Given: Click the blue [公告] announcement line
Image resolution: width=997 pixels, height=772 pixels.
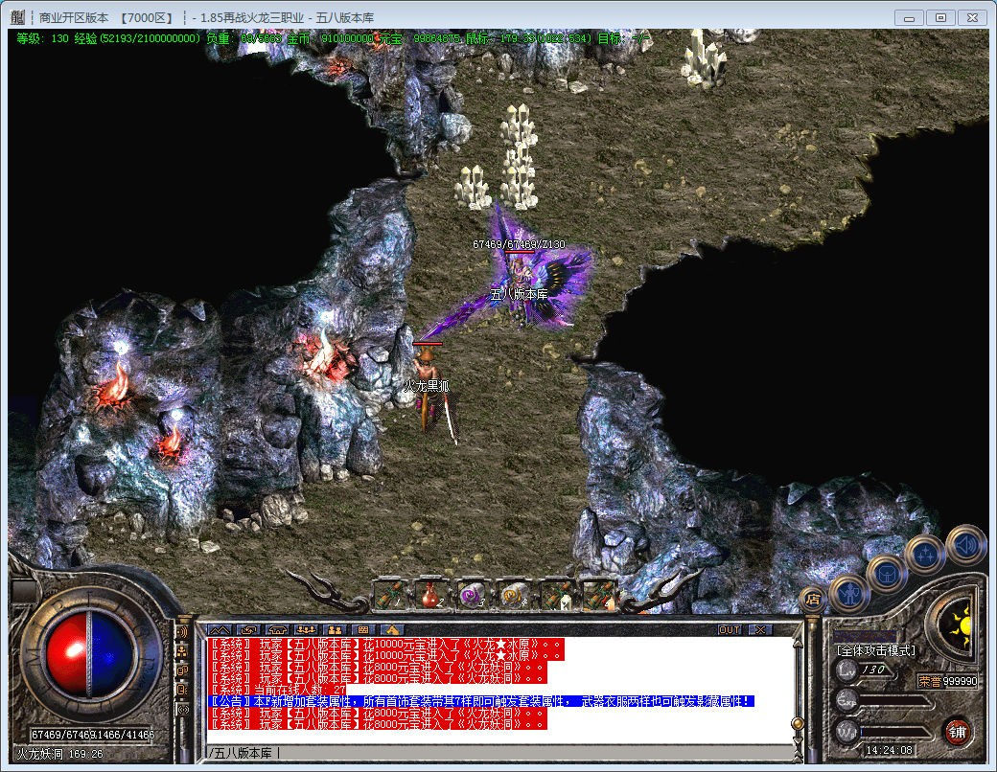Looking at the screenshot, I should (481, 701).
